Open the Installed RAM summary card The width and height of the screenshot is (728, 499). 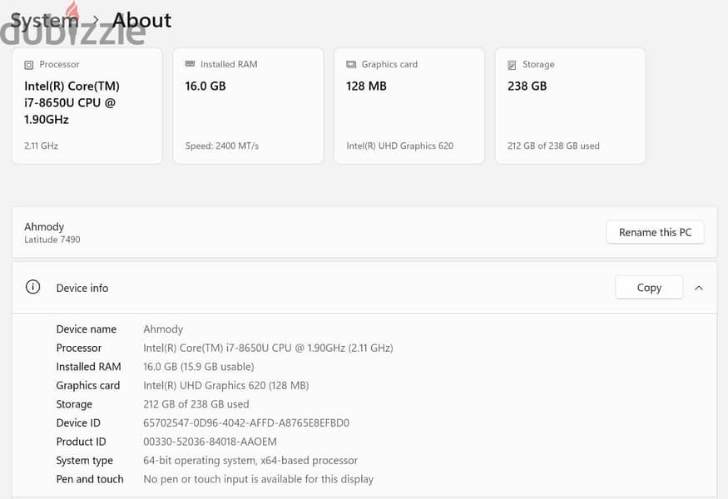[248, 106]
